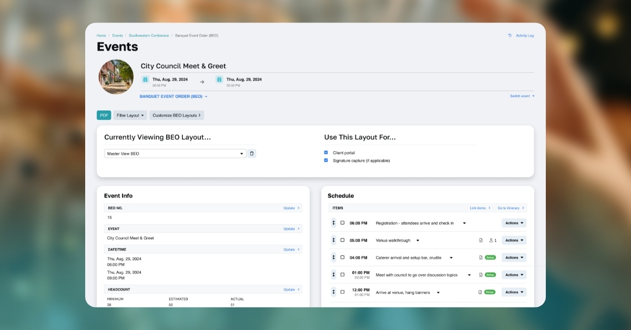The image size is (631, 330).
Task: Open the Switch event dropdown
Action: [x=522, y=96]
